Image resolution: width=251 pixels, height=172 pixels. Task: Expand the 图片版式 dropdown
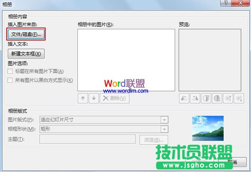(x=164, y=120)
